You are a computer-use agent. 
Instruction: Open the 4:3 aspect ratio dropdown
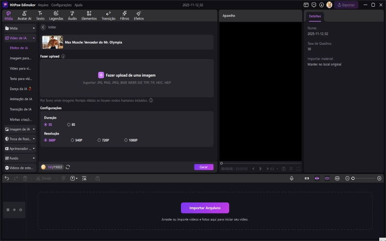click(x=272, y=169)
